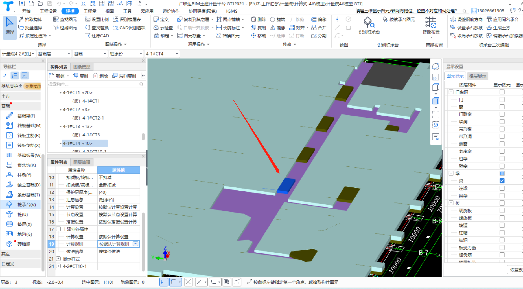Open the 4-1#CT4 component dropdown
The height and width of the screenshot is (289, 523).
(162, 54)
